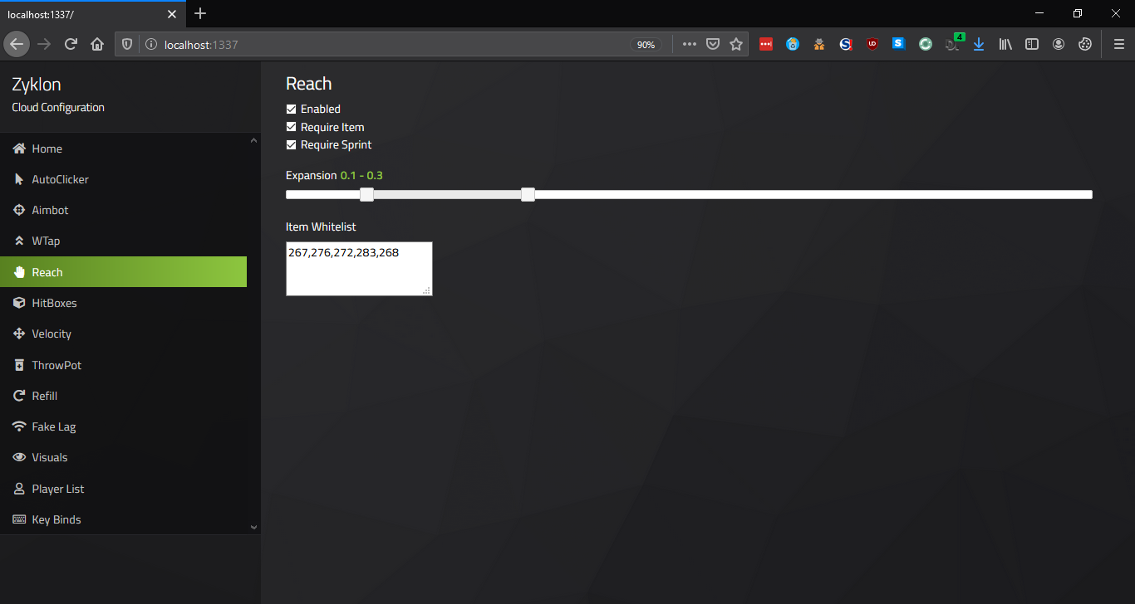Click the sidebar scroll-down arrow

pyautogui.click(x=253, y=527)
